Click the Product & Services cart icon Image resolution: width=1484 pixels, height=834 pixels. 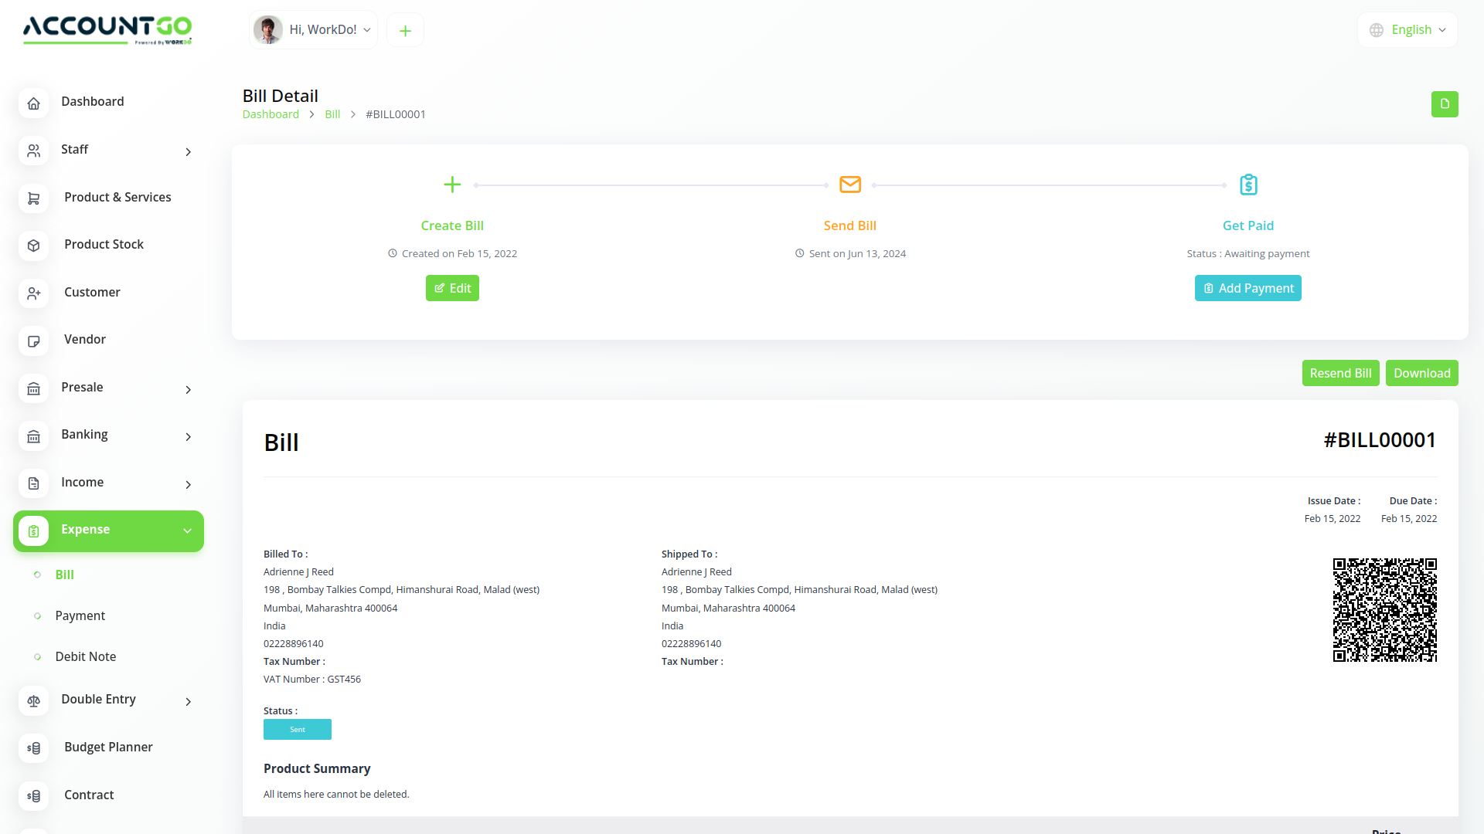33,198
